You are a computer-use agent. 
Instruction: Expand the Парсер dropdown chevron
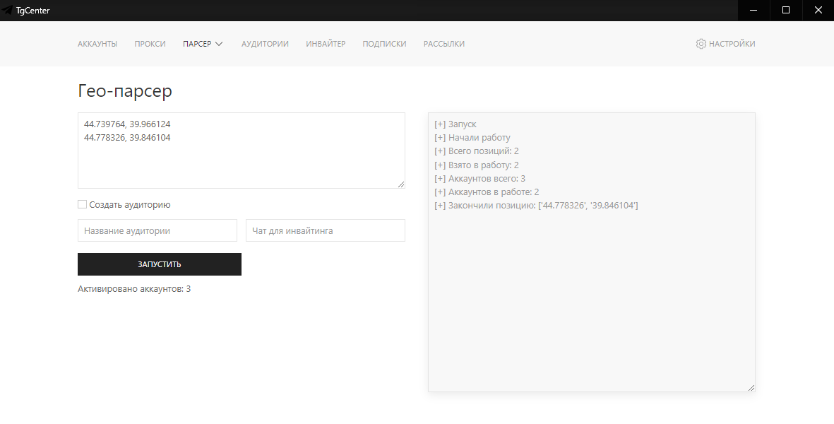[x=219, y=44]
